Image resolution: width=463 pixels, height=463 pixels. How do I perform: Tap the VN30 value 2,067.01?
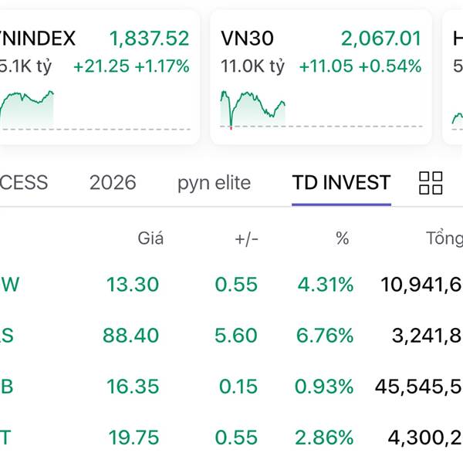pyautogui.click(x=381, y=39)
